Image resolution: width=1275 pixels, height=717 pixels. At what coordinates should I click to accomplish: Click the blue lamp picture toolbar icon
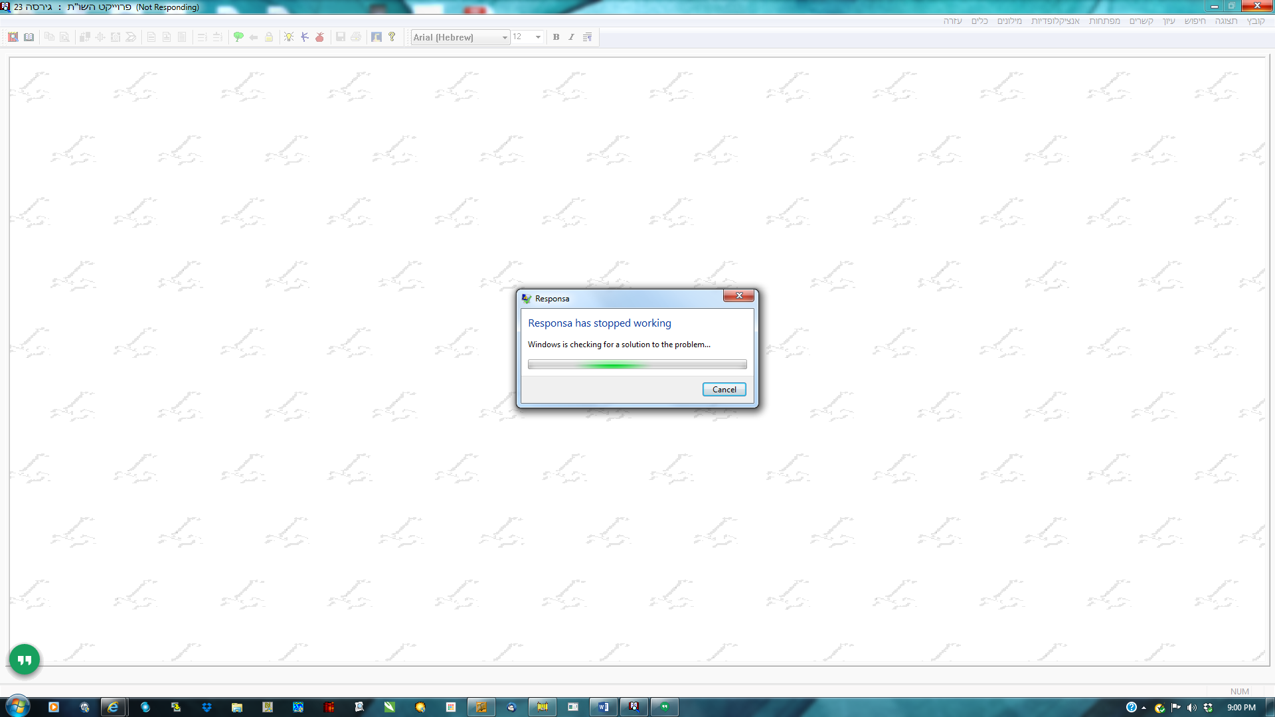click(377, 37)
